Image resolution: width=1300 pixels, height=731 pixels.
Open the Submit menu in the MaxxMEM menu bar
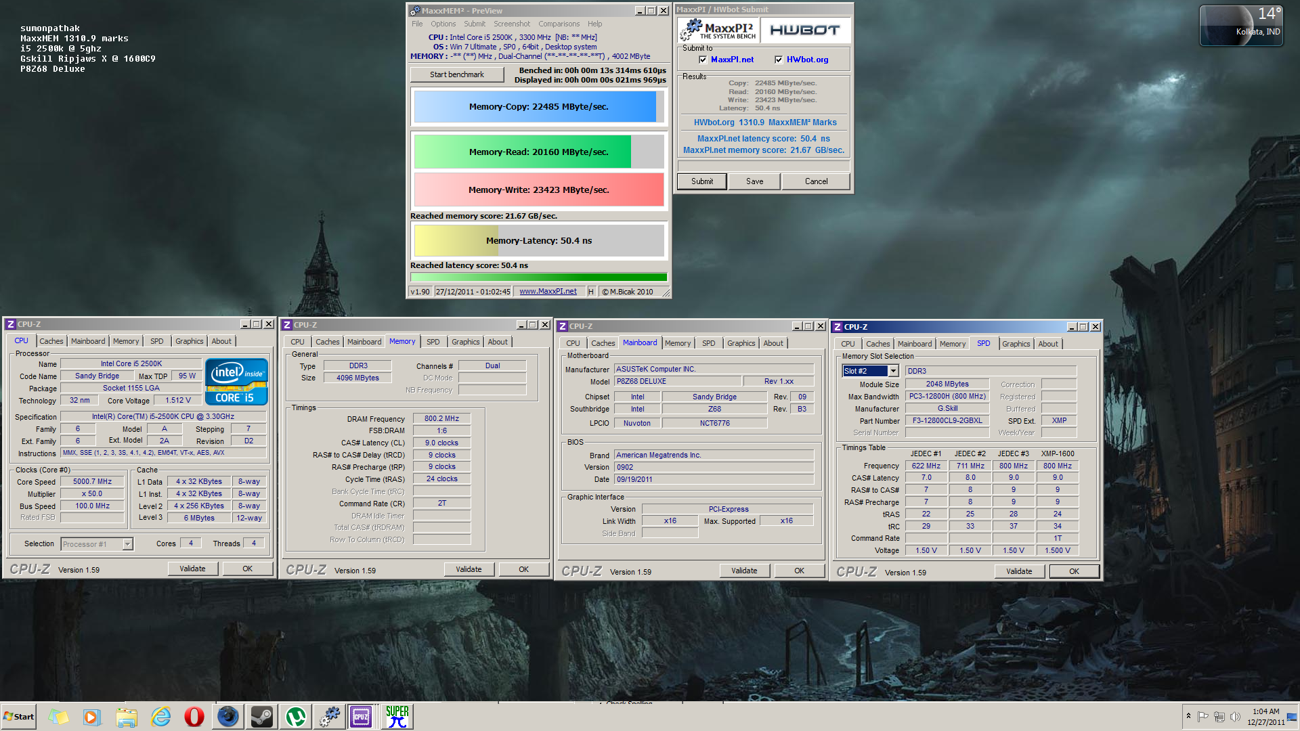(x=475, y=24)
